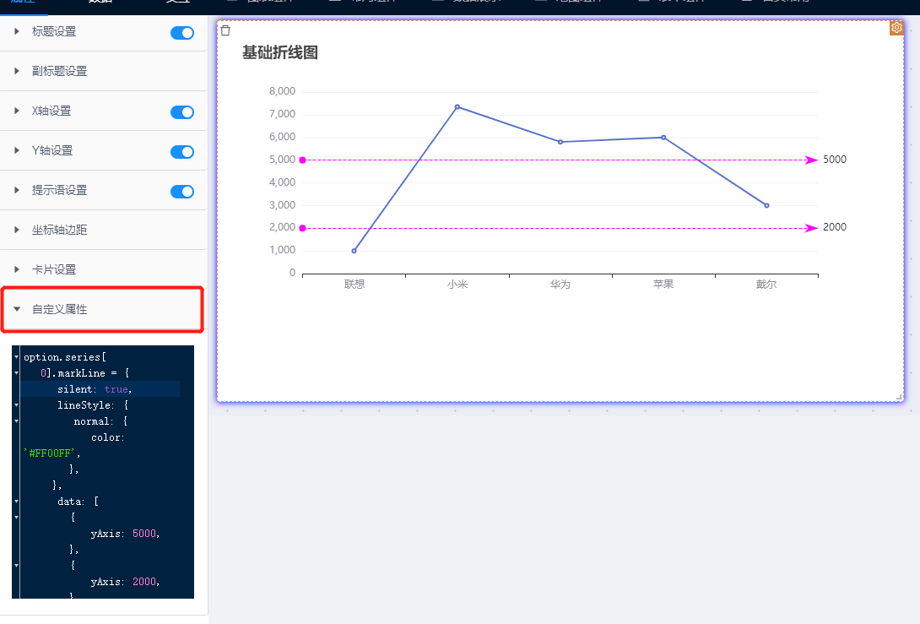Click the 小米 peak data point on the line
Screen dimensions: 920x624
click(x=457, y=107)
